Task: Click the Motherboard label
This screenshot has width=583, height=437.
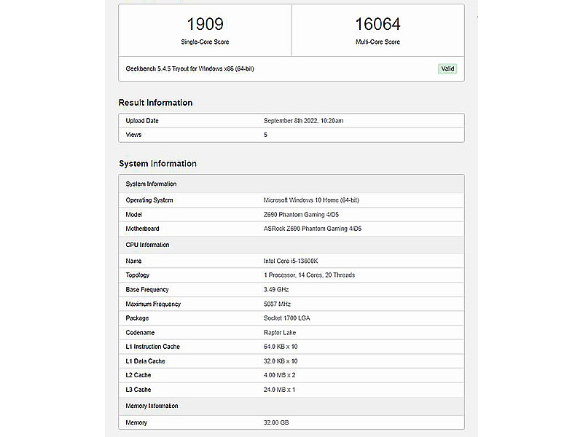Action: pyautogui.click(x=142, y=229)
